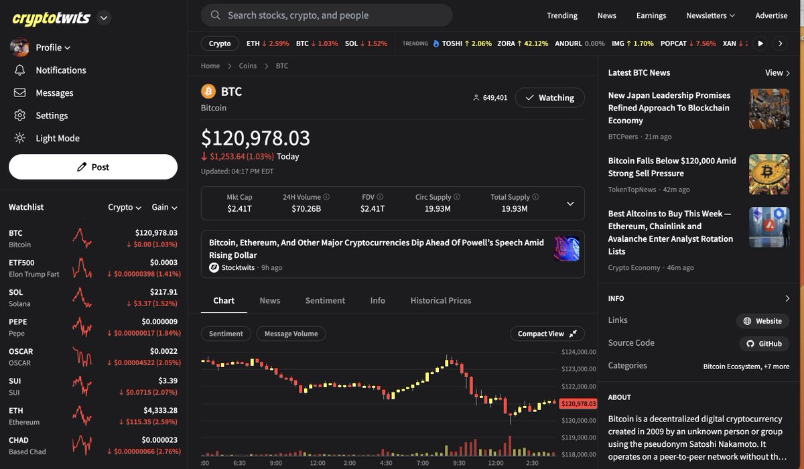Image resolution: width=804 pixels, height=469 pixels.
Task: Play the ticker with the play button
Action: (x=760, y=44)
